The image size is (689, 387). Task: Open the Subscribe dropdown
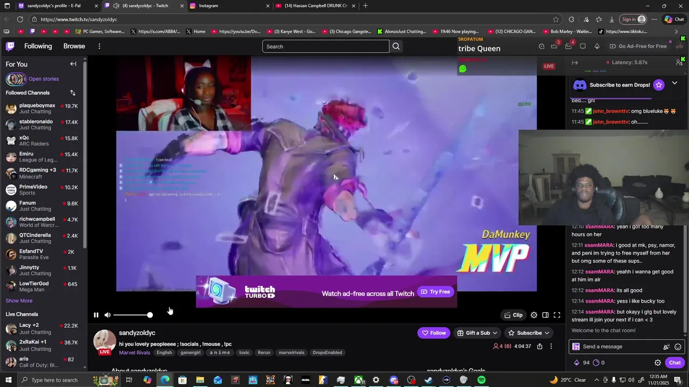pos(529,333)
